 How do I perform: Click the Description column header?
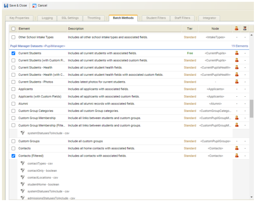click(x=124, y=28)
